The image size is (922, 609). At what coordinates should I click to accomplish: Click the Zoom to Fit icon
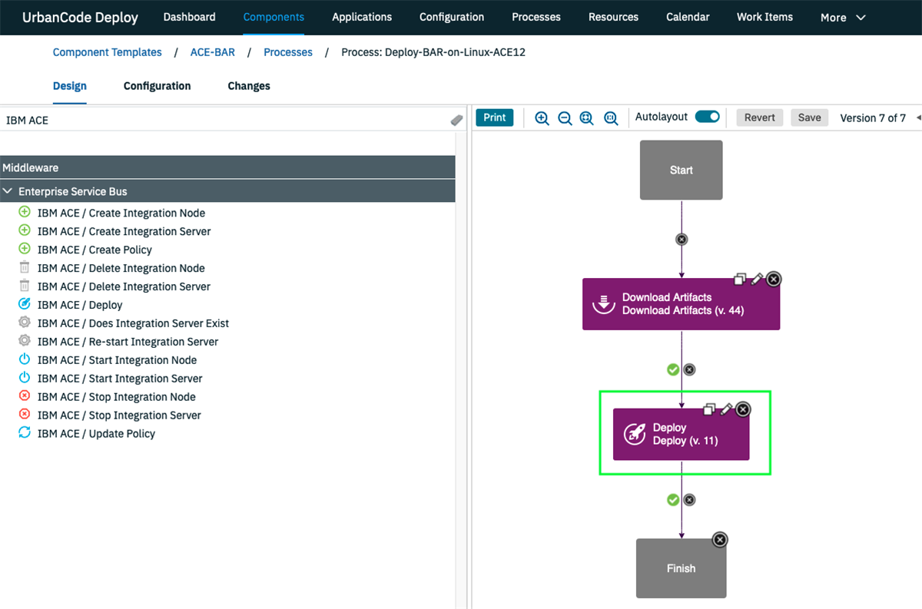pyautogui.click(x=586, y=117)
